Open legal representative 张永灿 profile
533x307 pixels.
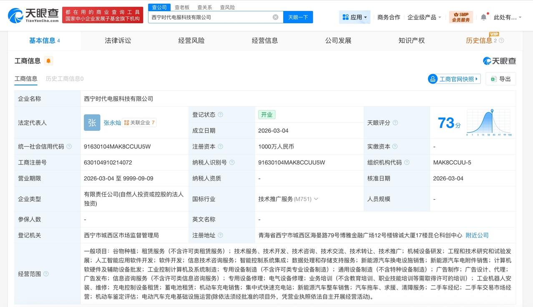point(113,122)
